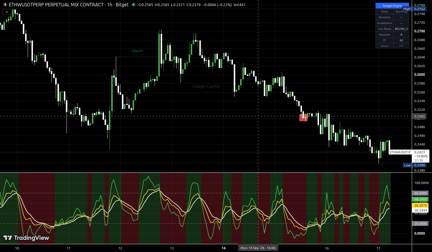Click the Invalidation row label

(385, 23)
